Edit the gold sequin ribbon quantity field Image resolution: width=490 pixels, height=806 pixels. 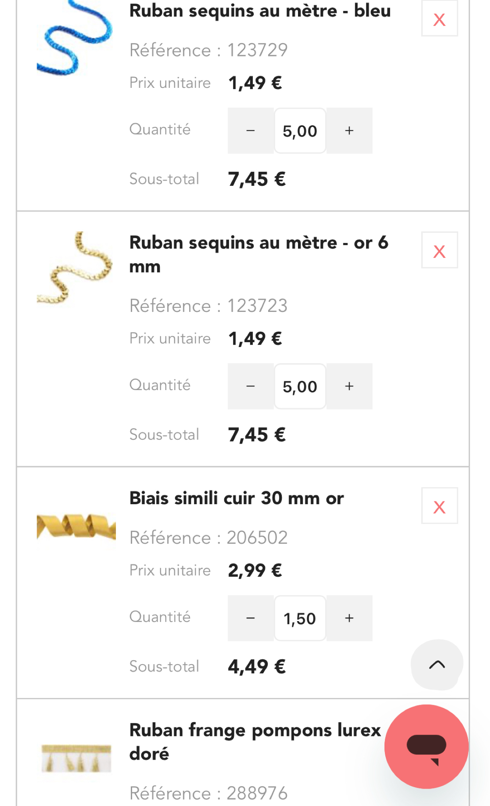click(300, 386)
